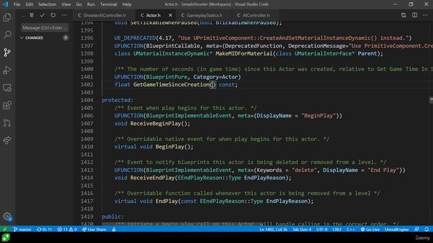
Task: Click 'ReceiveBeginPlay' on line 1407
Action: 156,124
